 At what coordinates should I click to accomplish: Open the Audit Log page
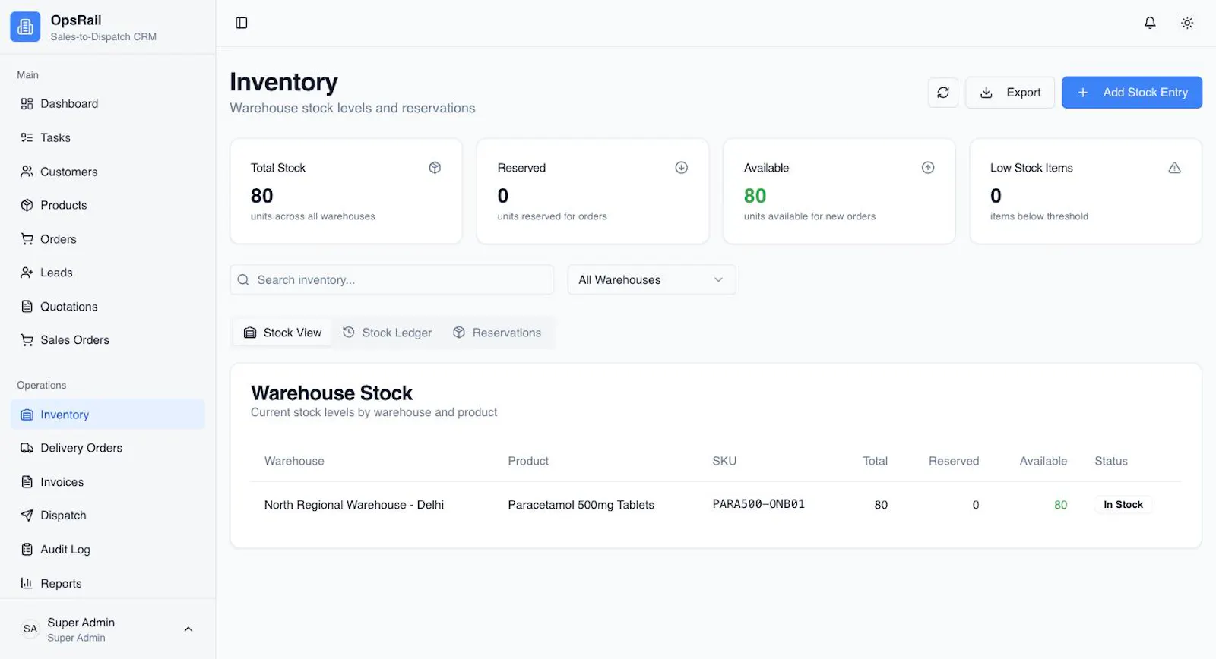pos(108,550)
